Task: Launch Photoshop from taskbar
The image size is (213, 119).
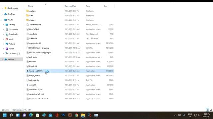Action: click(x=63, y=115)
